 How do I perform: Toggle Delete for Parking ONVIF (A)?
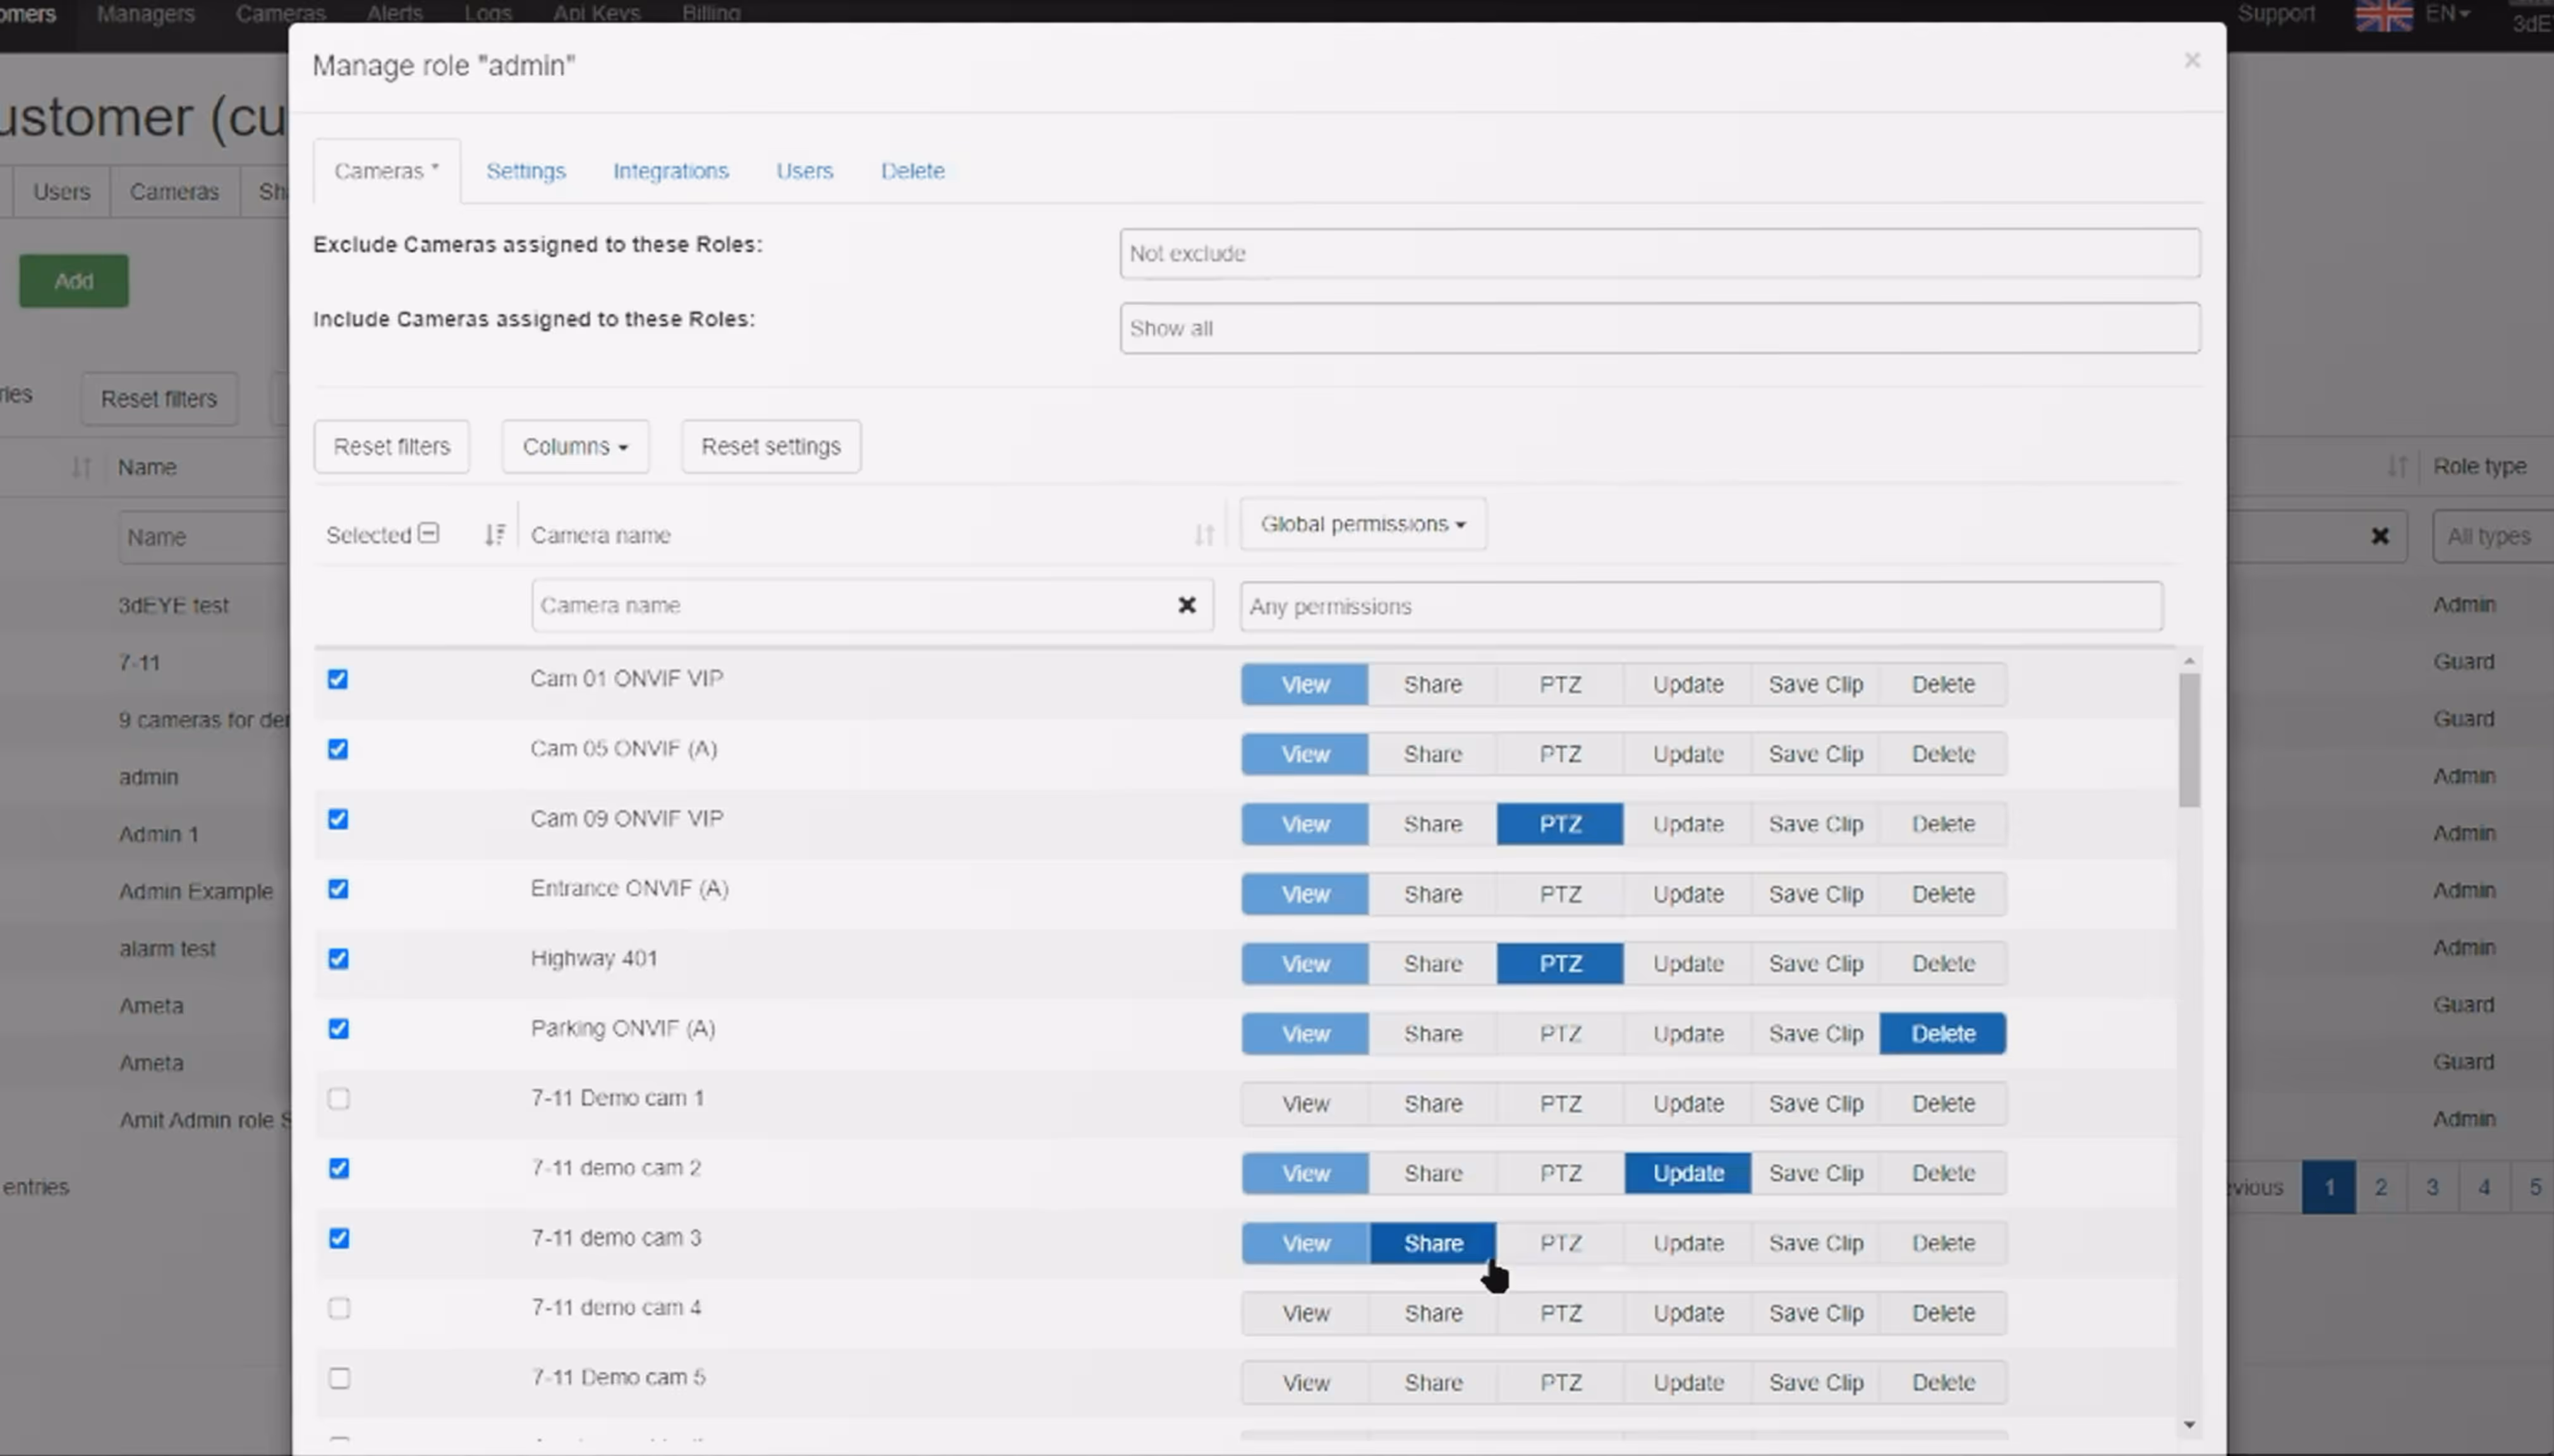[x=1943, y=1033]
